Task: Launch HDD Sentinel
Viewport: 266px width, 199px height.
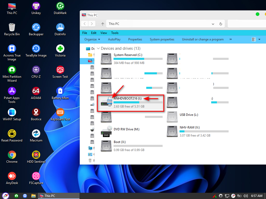Action: click(x=36, y=157)
